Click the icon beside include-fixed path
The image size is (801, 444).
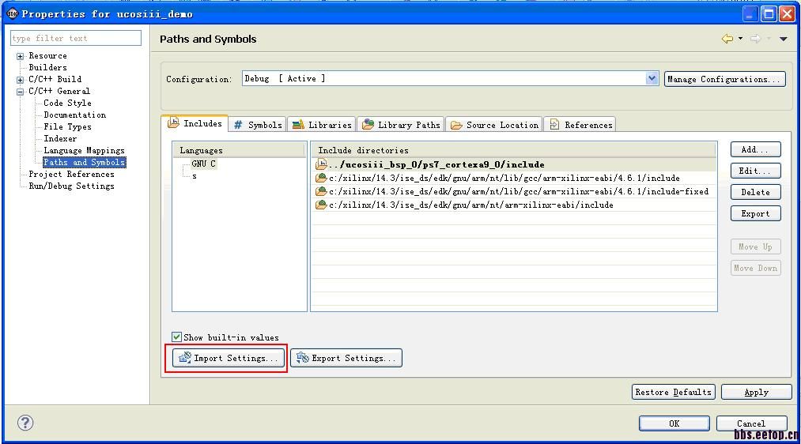(x=321, y=191)
